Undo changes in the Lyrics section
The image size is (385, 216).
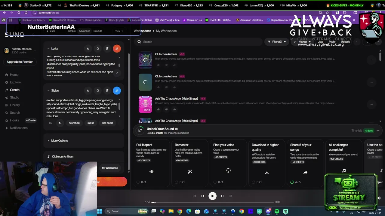(x=88, y=49)
